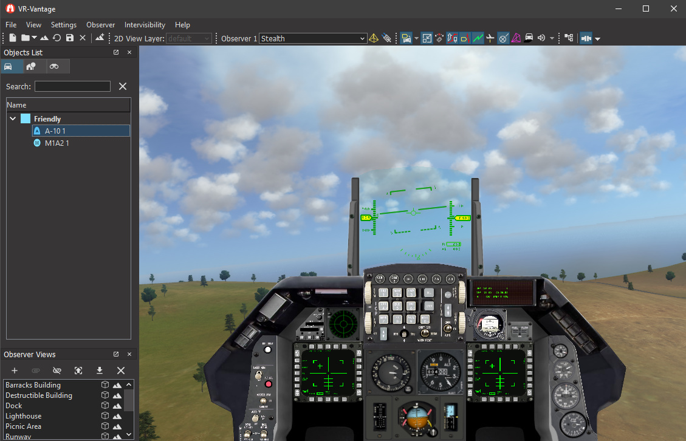Image resolution: width=686 pixels, height=441 pixels.
Task: Click the Save floppy disk icon
Action: (69, 38)
